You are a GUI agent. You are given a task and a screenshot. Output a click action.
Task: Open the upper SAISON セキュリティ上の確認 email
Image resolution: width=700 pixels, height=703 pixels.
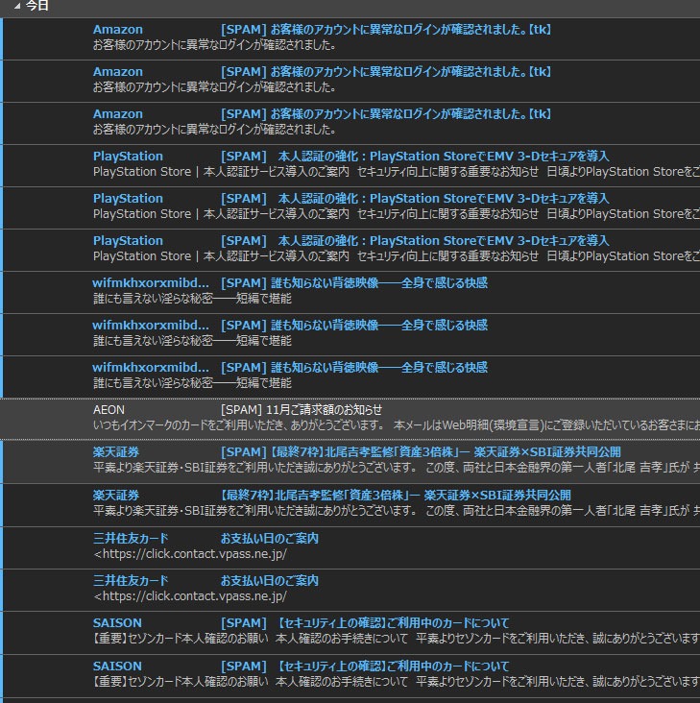350,633
